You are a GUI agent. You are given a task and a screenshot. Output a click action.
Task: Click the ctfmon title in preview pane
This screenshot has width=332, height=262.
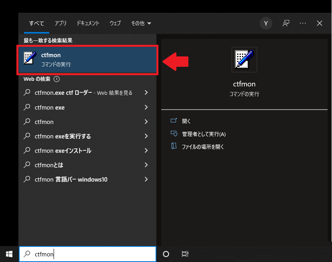click(x=244, y=84)
